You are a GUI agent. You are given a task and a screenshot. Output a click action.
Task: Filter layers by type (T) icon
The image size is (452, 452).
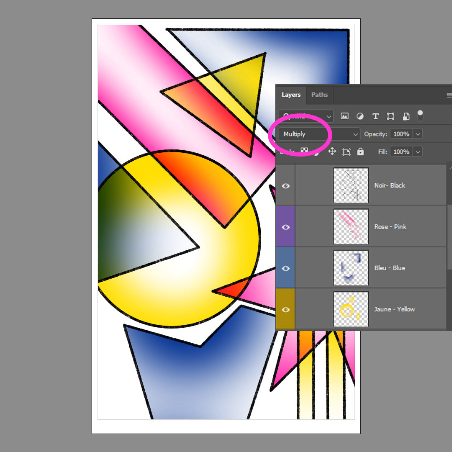point(375,116)
